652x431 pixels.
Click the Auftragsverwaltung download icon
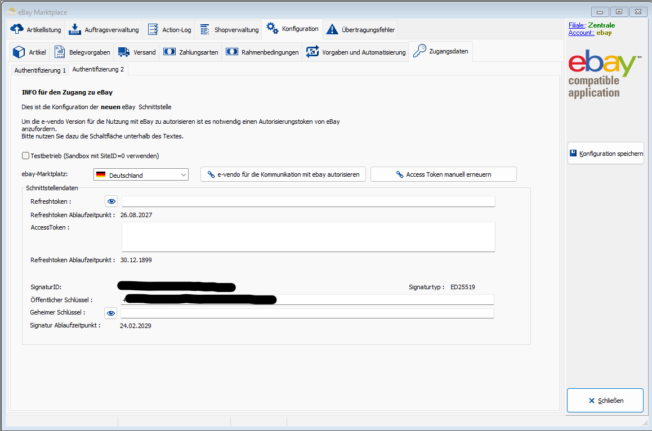74,29
